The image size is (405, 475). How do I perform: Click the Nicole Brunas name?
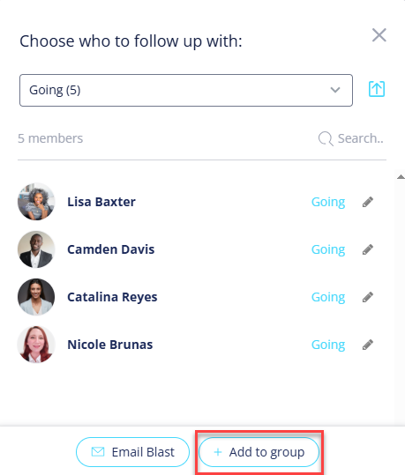pos(109,345)
